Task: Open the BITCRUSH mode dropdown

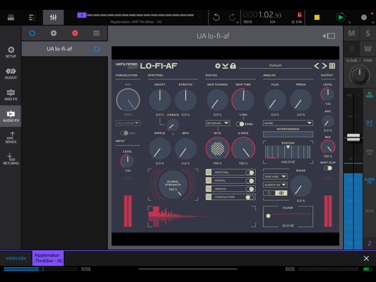Action: tap(218, 123)
